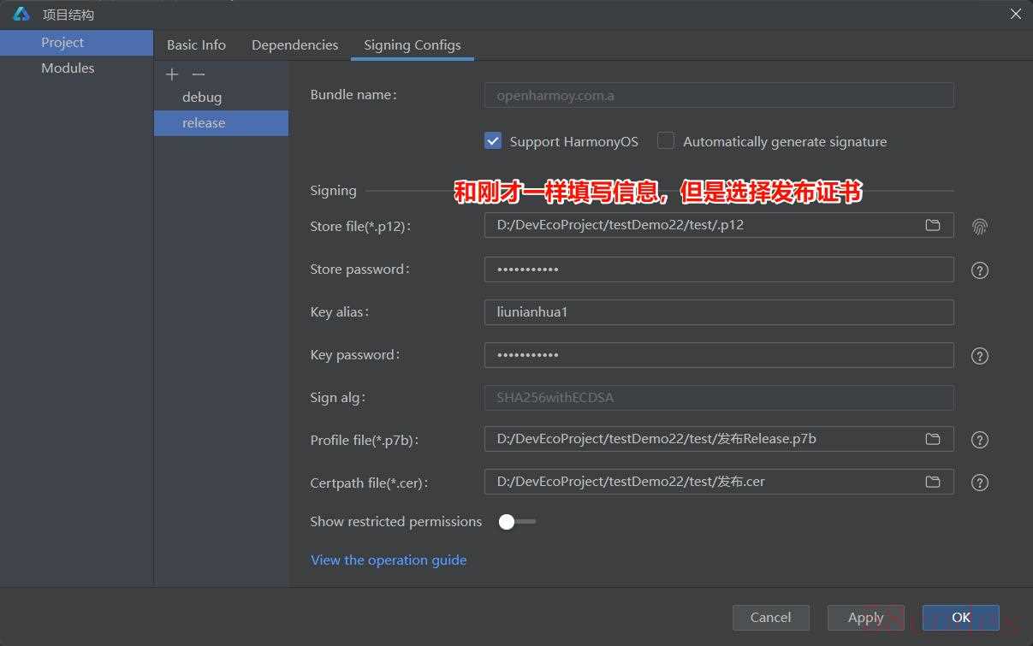1033x646 pixels.
Task: Click the Store password label
Action: (x=360, y=270)
